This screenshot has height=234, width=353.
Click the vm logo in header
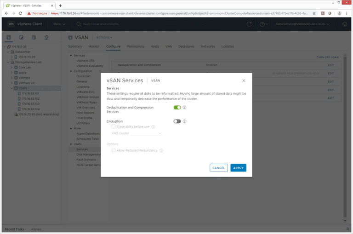pos(11,24)
